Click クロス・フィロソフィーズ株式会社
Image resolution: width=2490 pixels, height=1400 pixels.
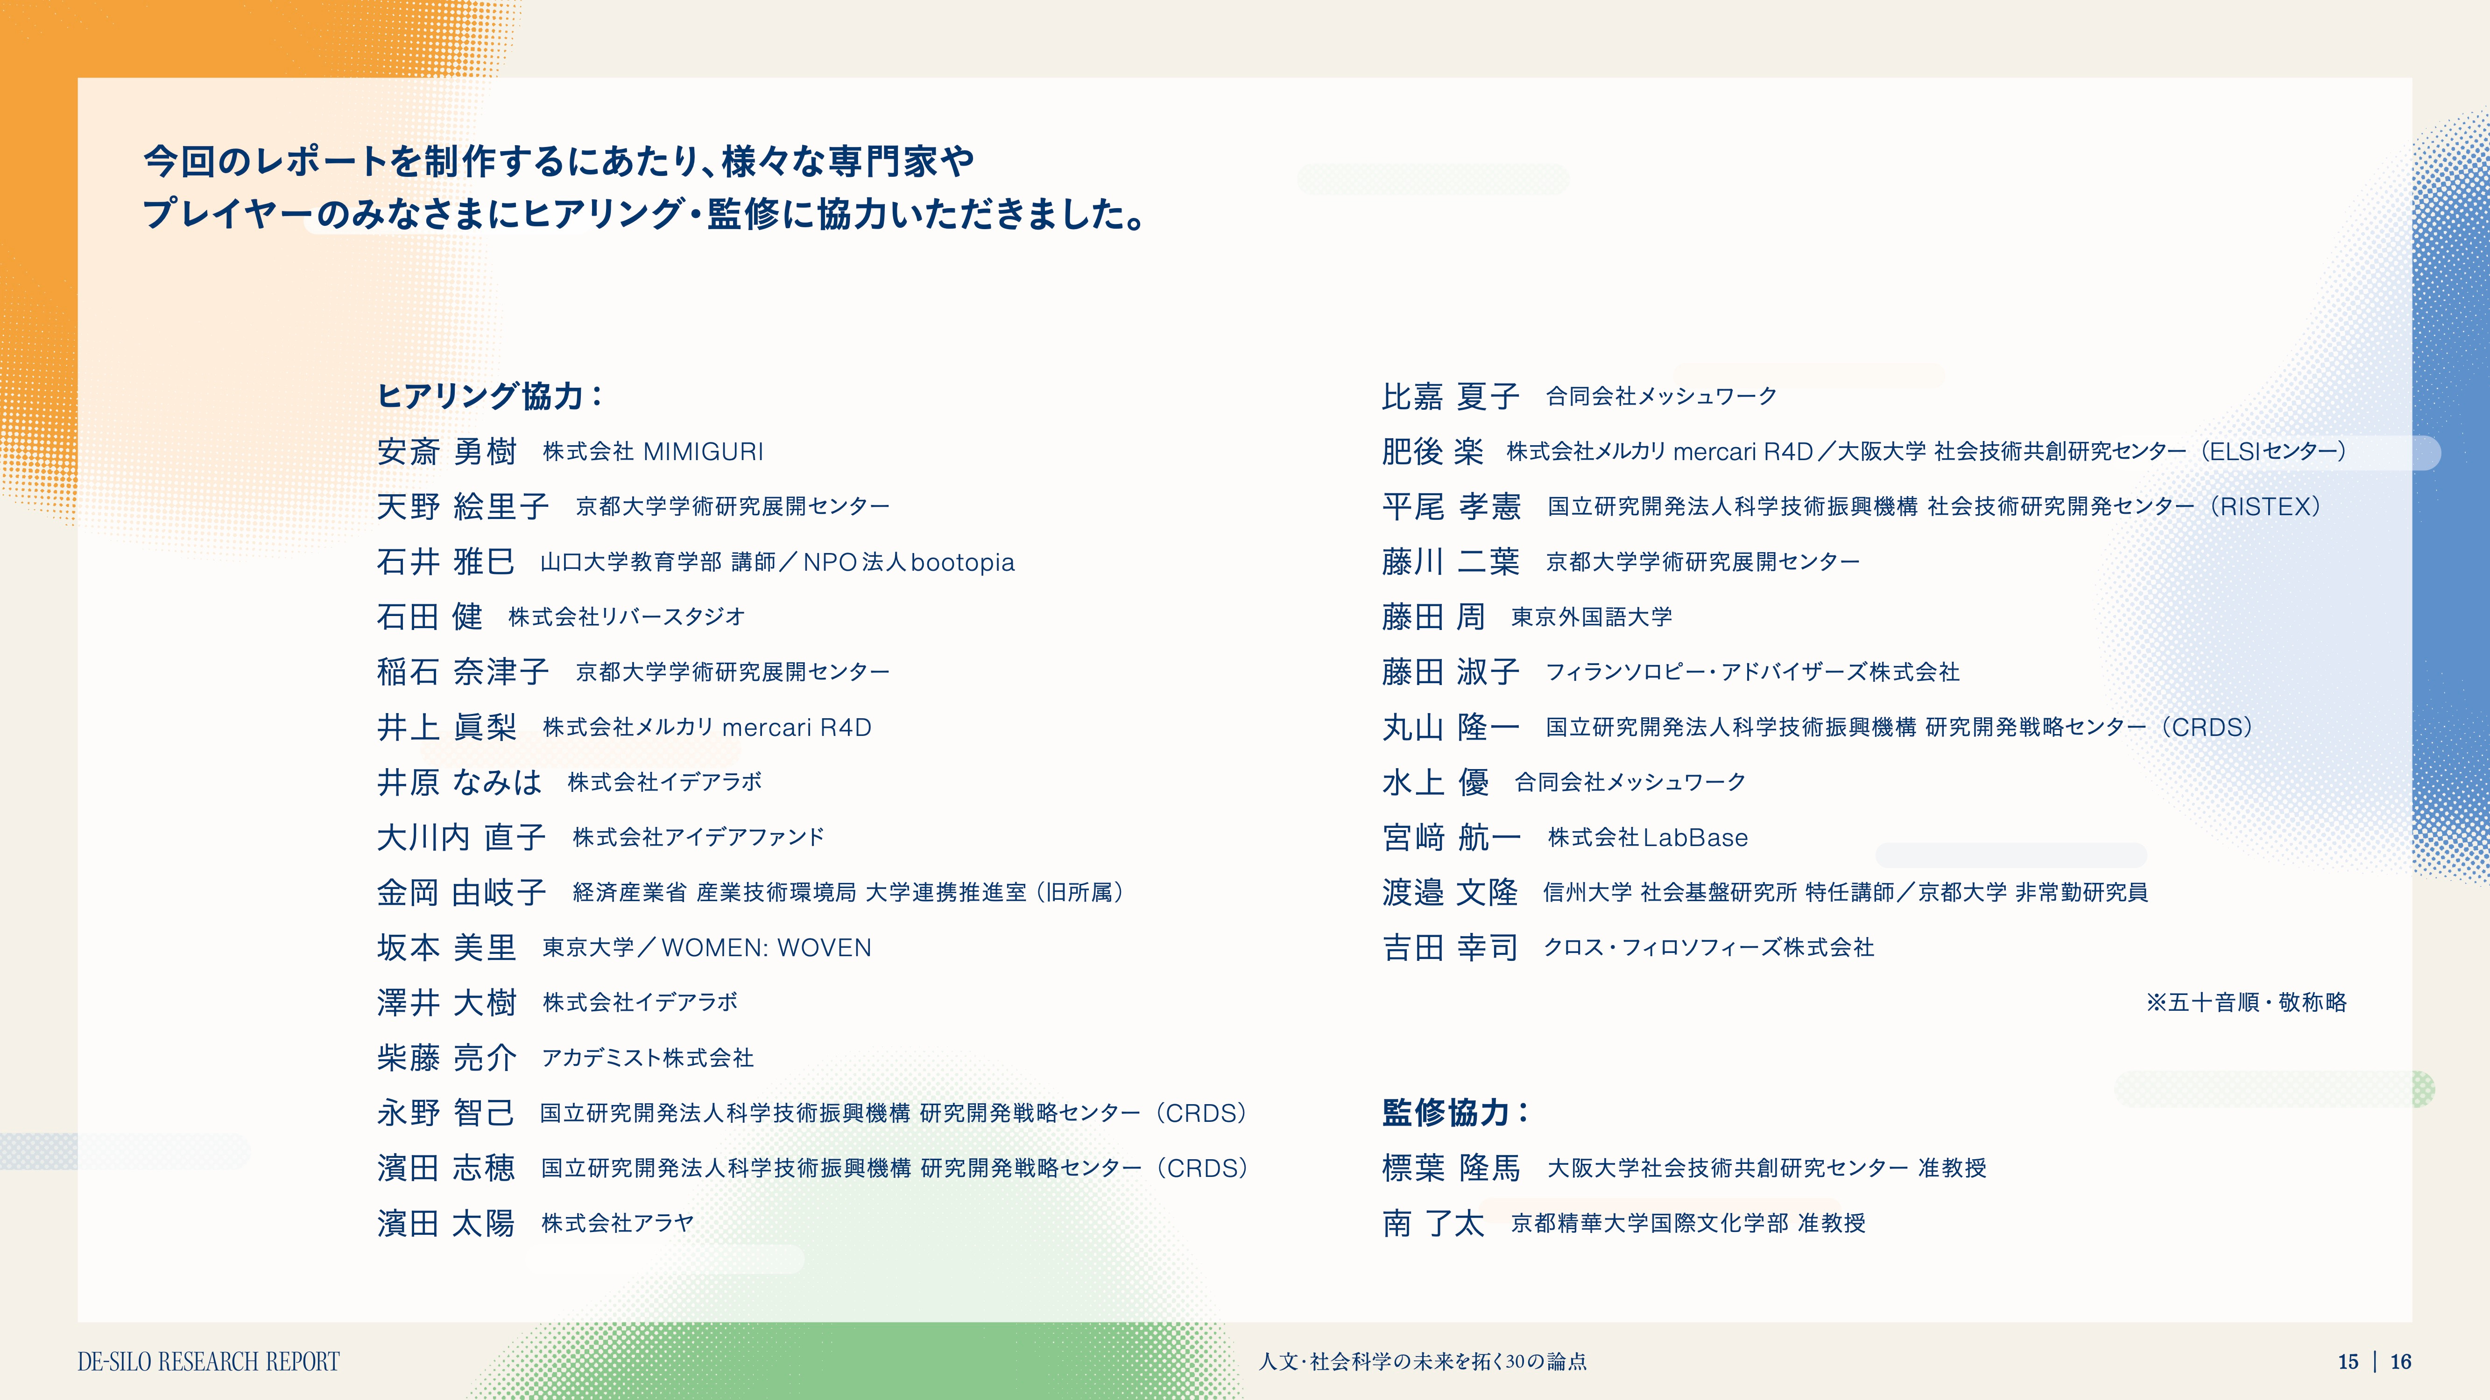pos(1709,947)
